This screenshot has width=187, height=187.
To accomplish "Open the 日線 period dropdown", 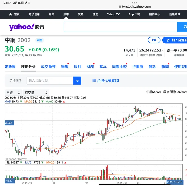I will [13, 93].
